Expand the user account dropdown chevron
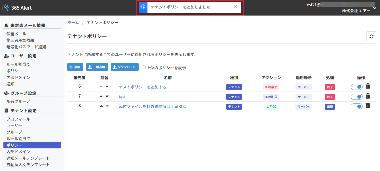The width and height of the screenshot is (380, 171). pyautogui.click(x=375, y=8)
